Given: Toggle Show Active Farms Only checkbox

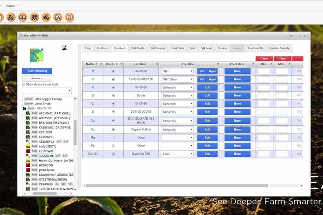Looking at the screenshot, I should click(23, 85).
